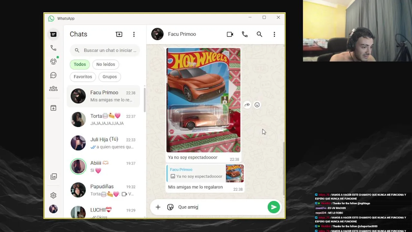The width and height of the screenshot is (412, 232).
Task: Select the Favoritos chat filter
Action: coord(83,77)
